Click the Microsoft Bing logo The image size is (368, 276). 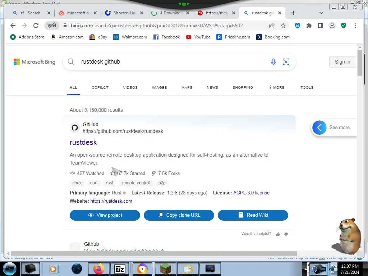(34, 62)
